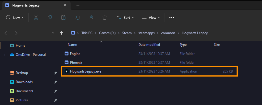Navigate to Steam in breadcrumb
The height and width of the screenshot is (105, 262).
(127, 33)
